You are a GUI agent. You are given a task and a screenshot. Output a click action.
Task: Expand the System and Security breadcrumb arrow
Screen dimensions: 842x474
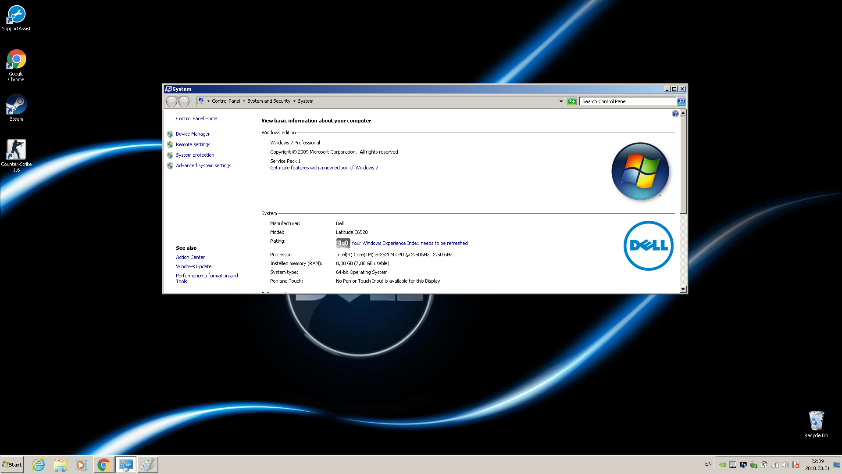[294, 101]
